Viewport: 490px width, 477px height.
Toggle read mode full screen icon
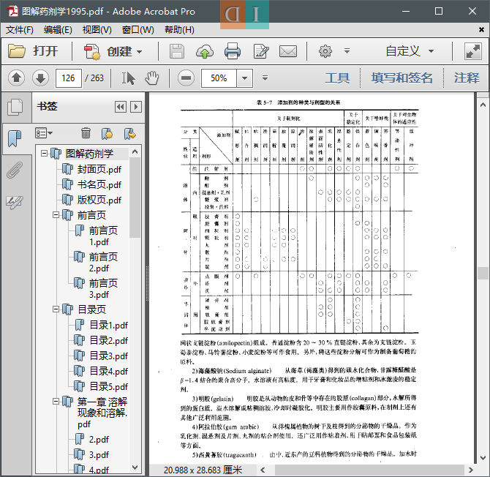(x=472, y=51)
